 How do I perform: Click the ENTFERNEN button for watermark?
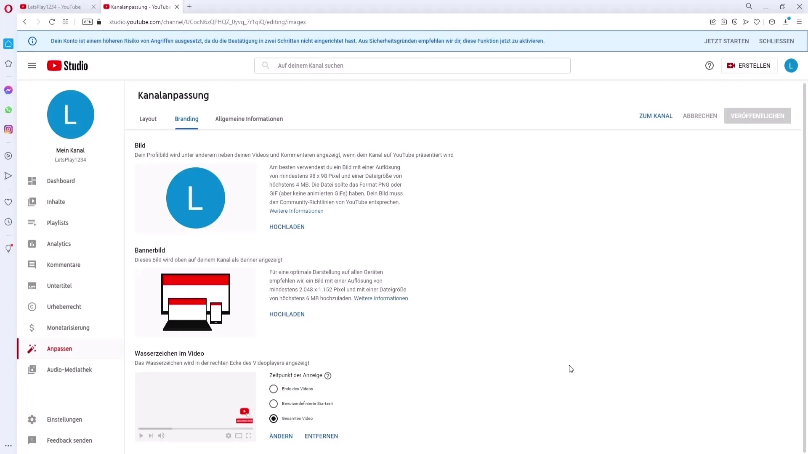[x=322, y=436]
